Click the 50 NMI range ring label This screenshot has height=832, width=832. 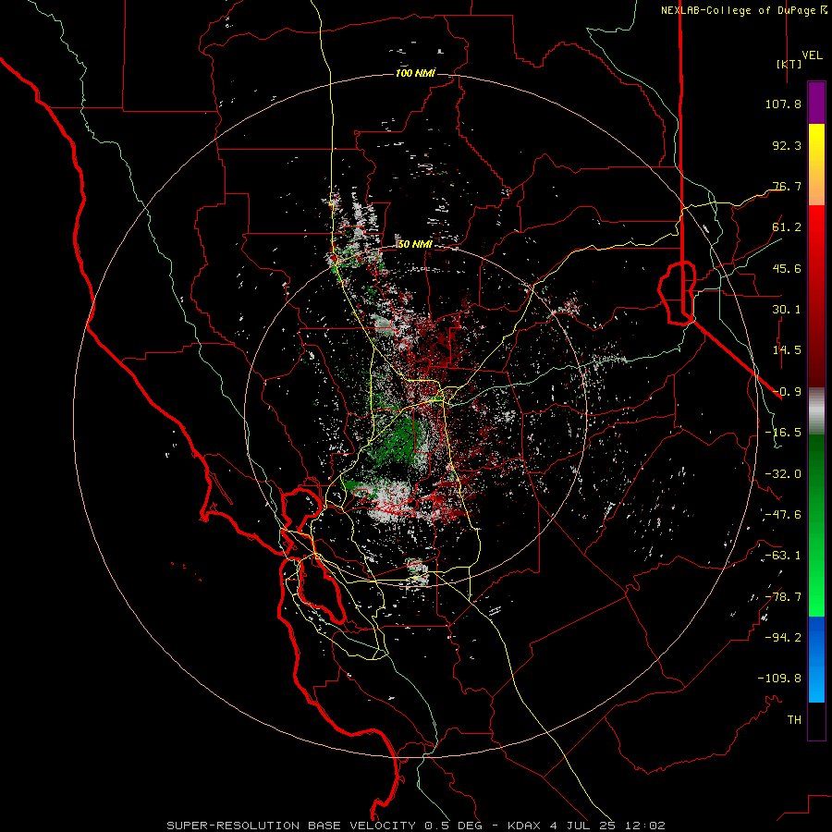tap(415, 244)
